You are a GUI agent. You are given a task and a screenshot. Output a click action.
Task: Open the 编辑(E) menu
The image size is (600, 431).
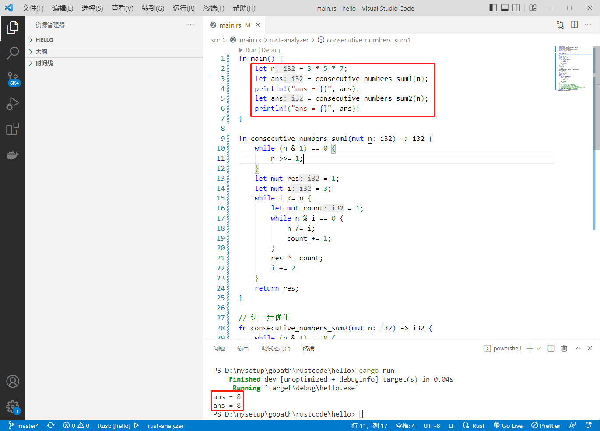coord(63,8)
